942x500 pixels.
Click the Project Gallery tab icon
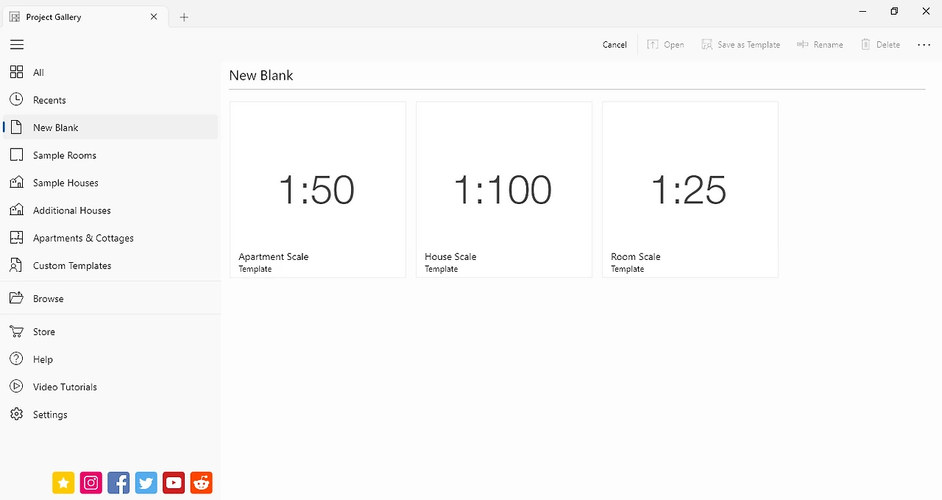(15, 17)
